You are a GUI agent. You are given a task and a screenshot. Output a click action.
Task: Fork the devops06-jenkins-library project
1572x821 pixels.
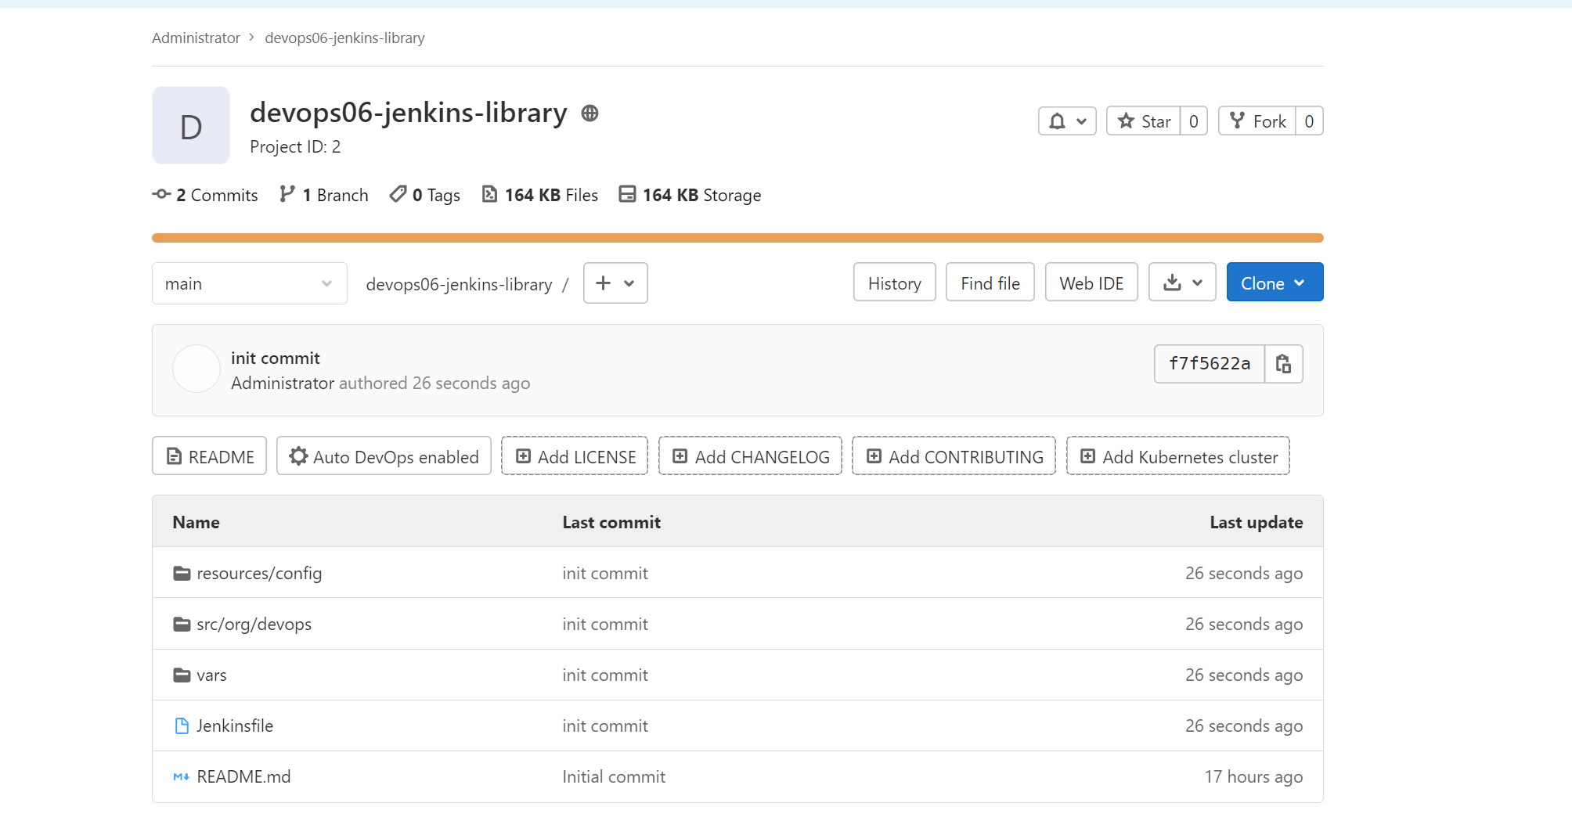[1257, 121]
